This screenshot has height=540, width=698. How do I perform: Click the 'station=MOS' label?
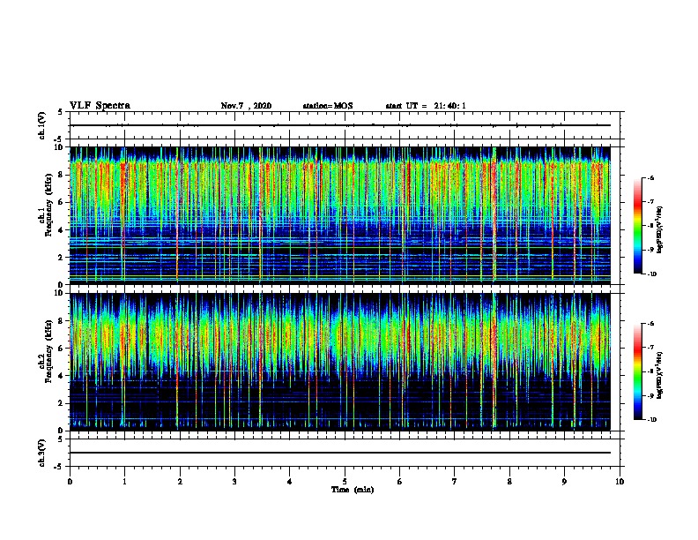click(328, 106)
